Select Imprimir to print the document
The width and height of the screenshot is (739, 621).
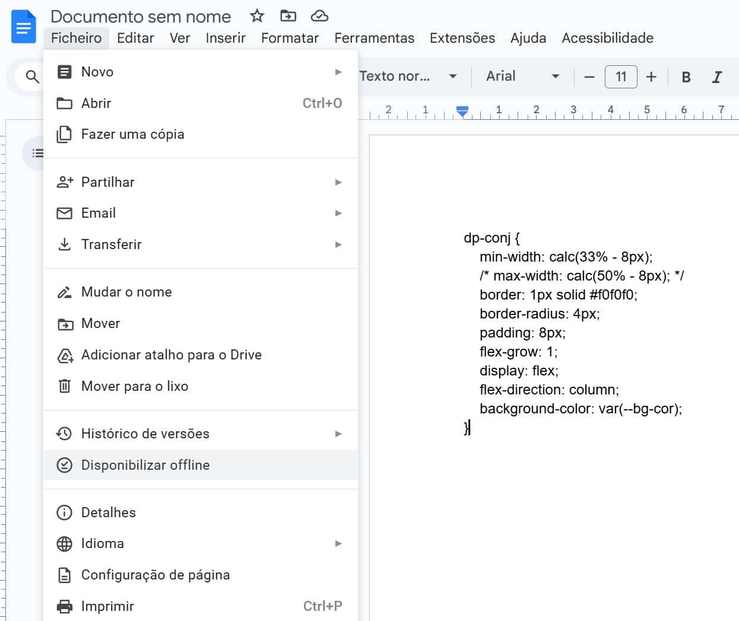click(x=107, y=606)
